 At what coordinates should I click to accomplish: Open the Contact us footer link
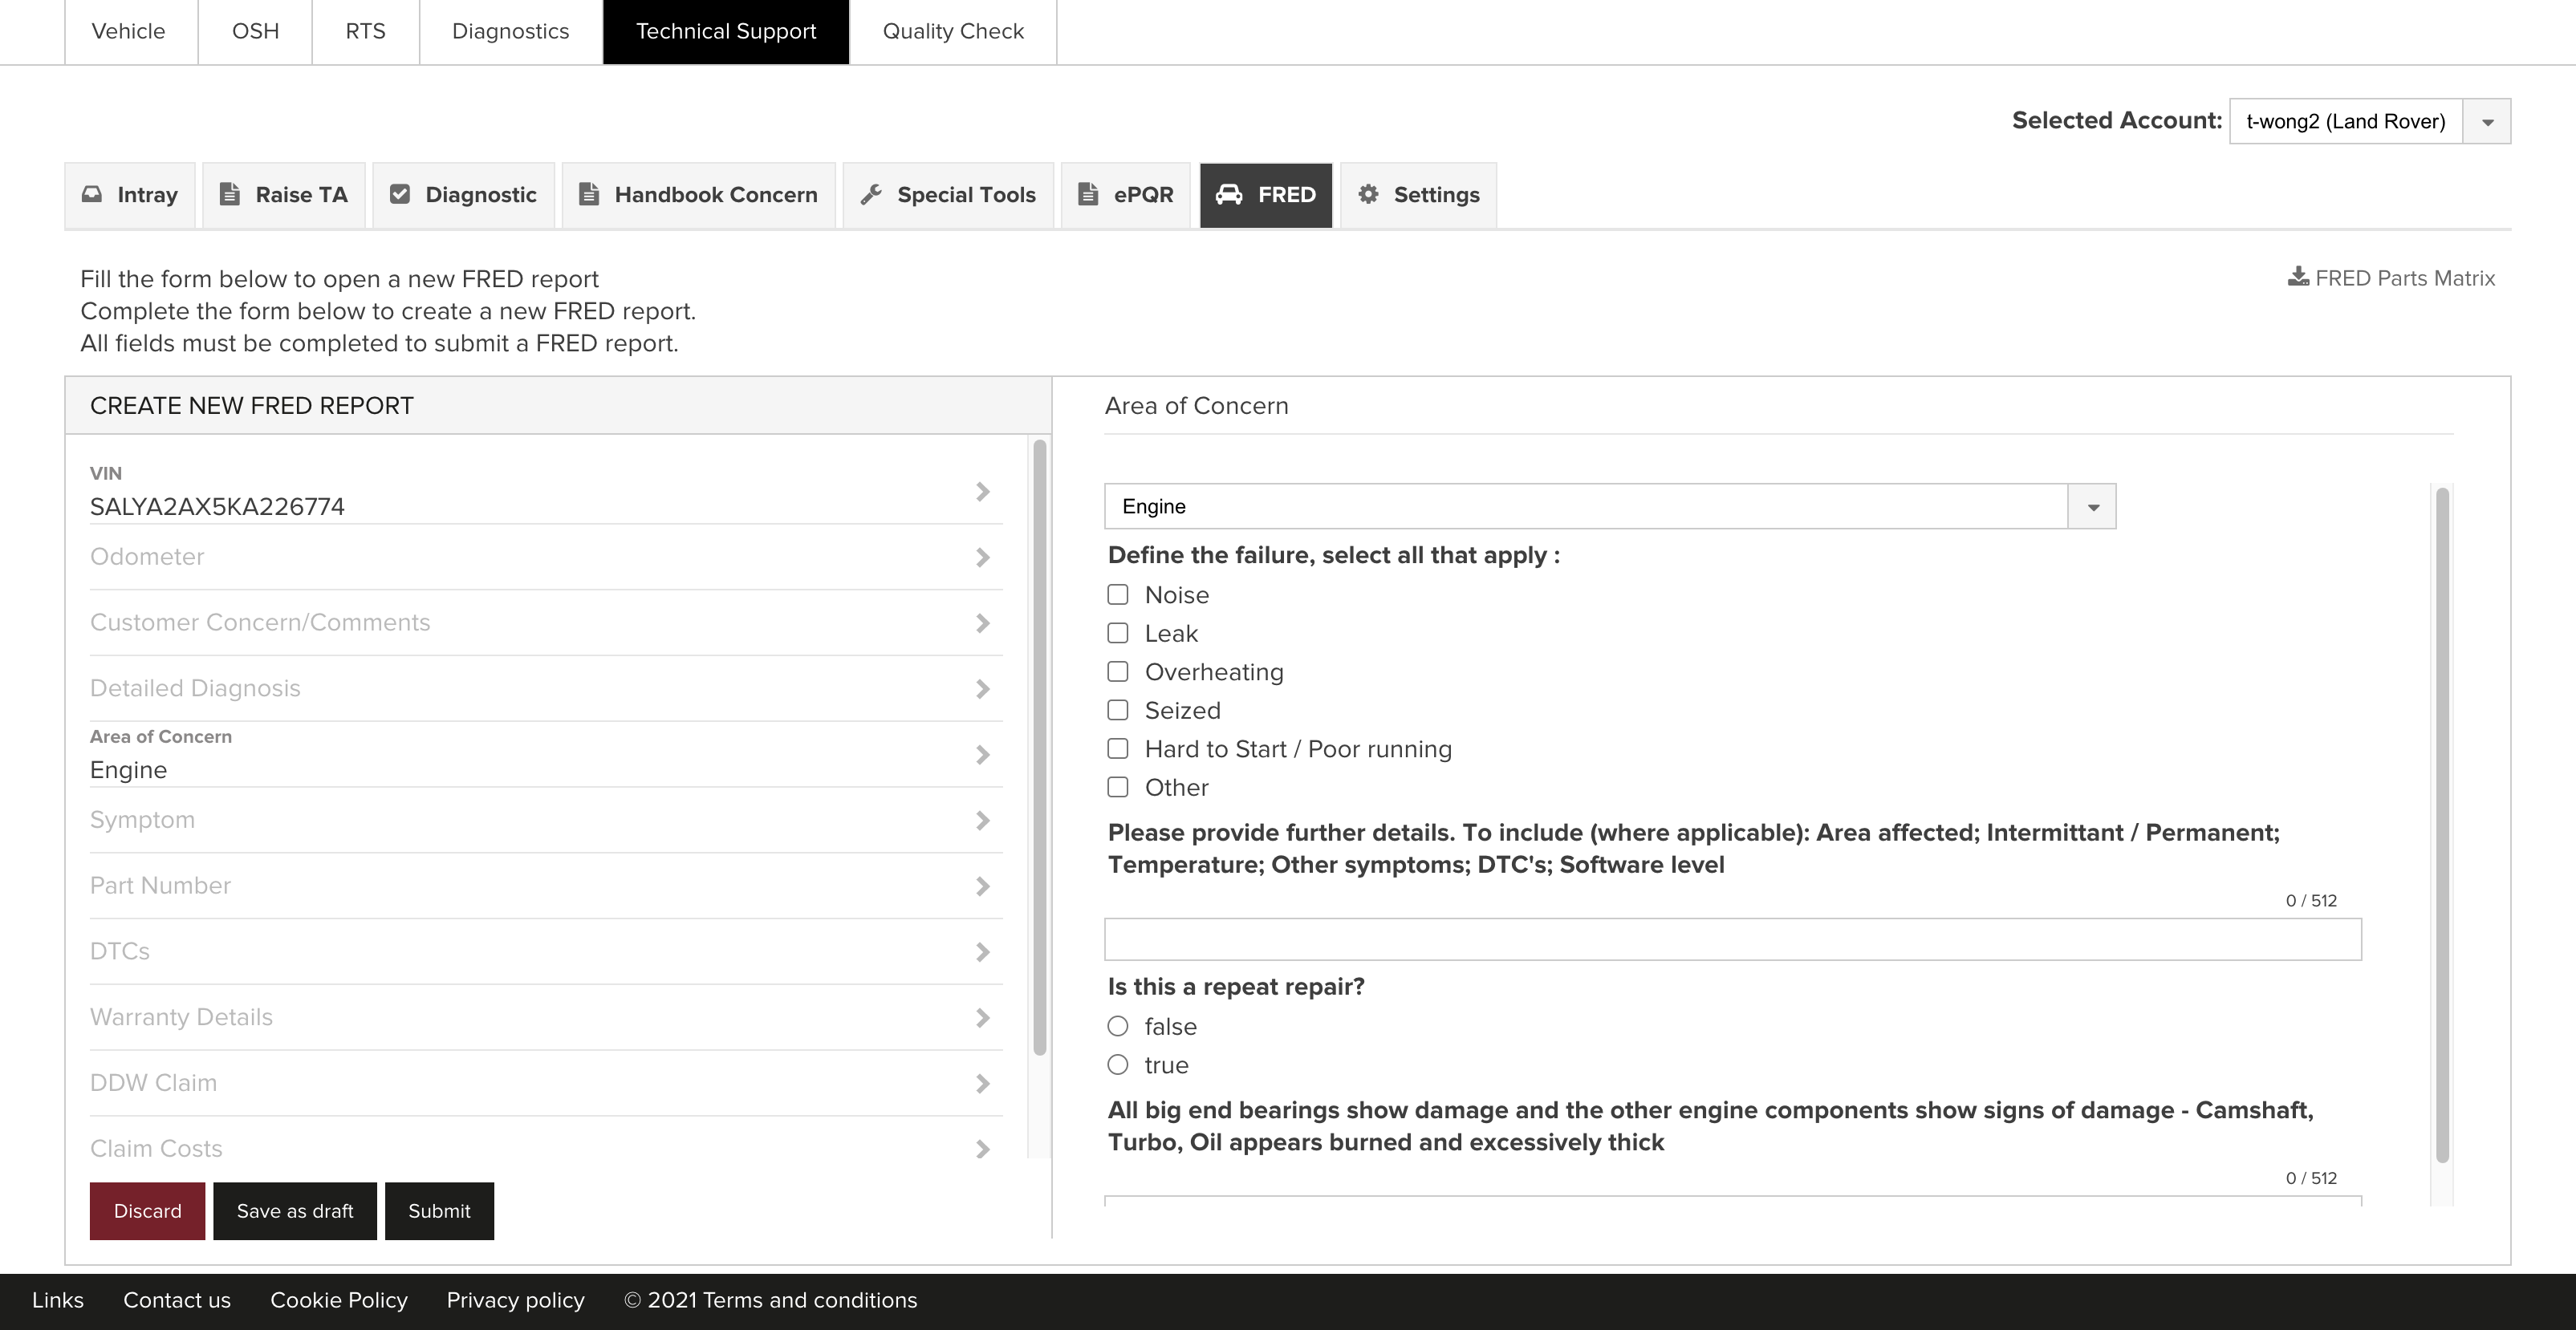[x=177, y=1300]
